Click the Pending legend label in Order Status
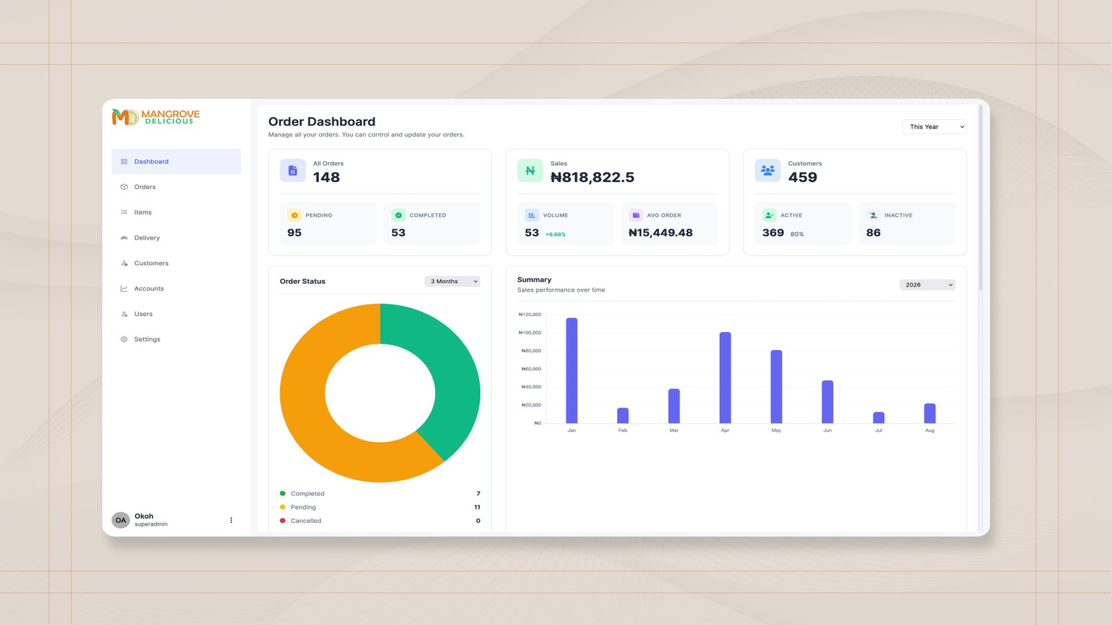1112x625 pixels. click(303, 507)
